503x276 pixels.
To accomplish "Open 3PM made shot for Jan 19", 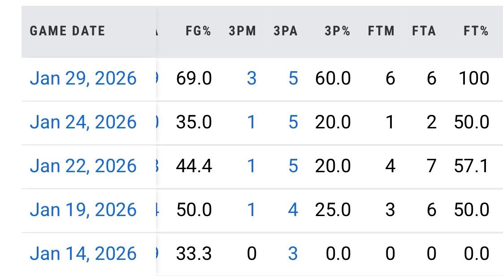I will 251,210.
